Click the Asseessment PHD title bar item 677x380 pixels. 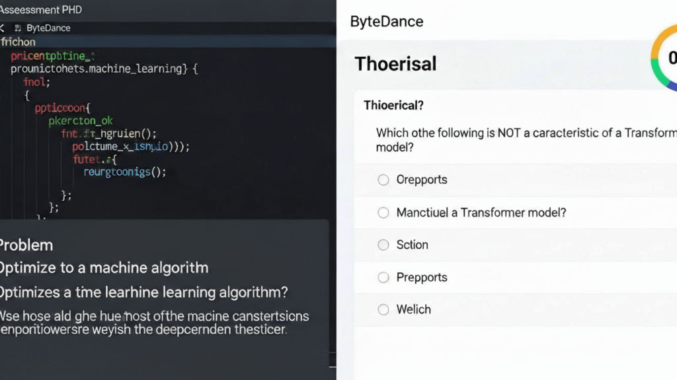pos(41,9)
